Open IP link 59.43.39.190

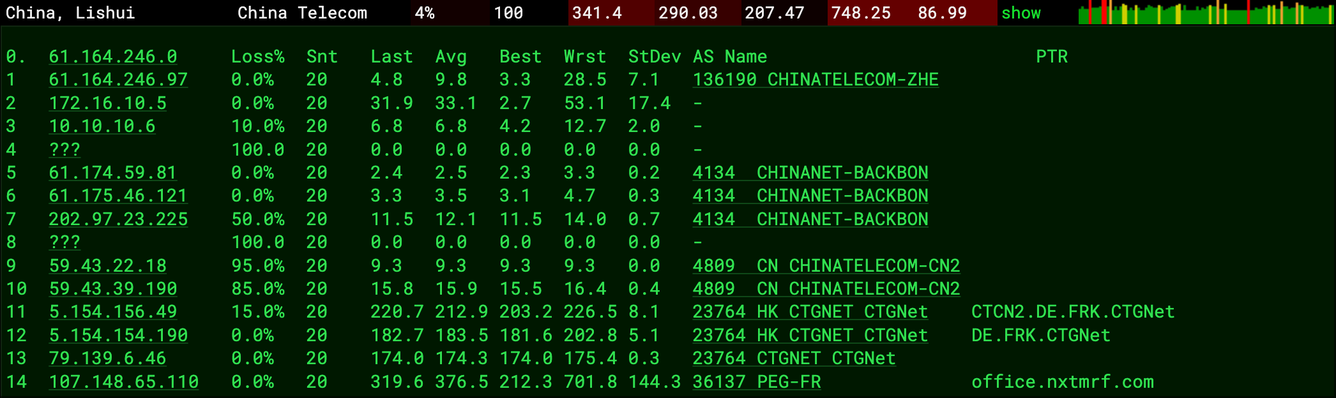pos(113,289)
